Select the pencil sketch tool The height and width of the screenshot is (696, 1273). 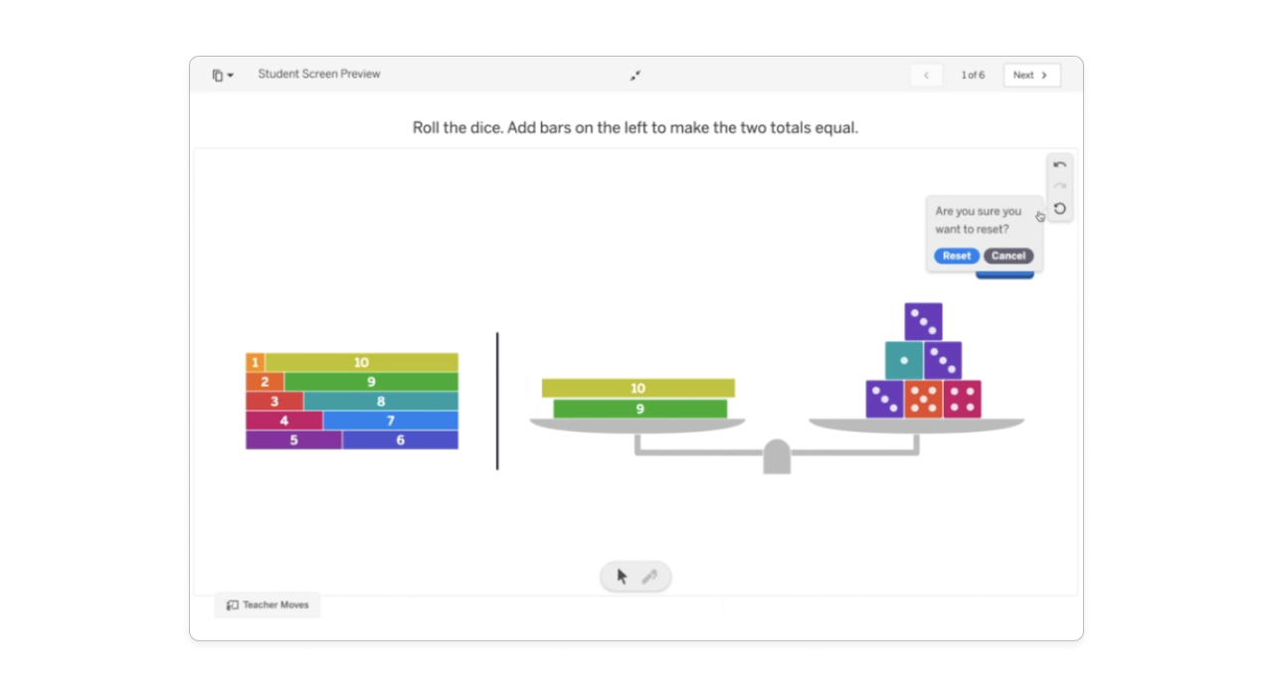(649, 577)
